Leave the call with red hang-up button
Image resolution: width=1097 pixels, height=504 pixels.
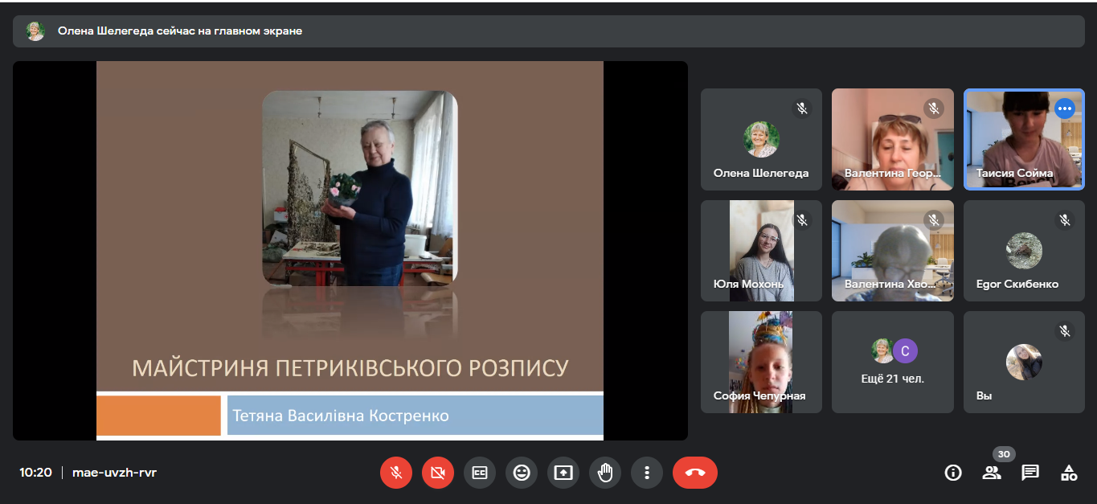tap(695, 473)
